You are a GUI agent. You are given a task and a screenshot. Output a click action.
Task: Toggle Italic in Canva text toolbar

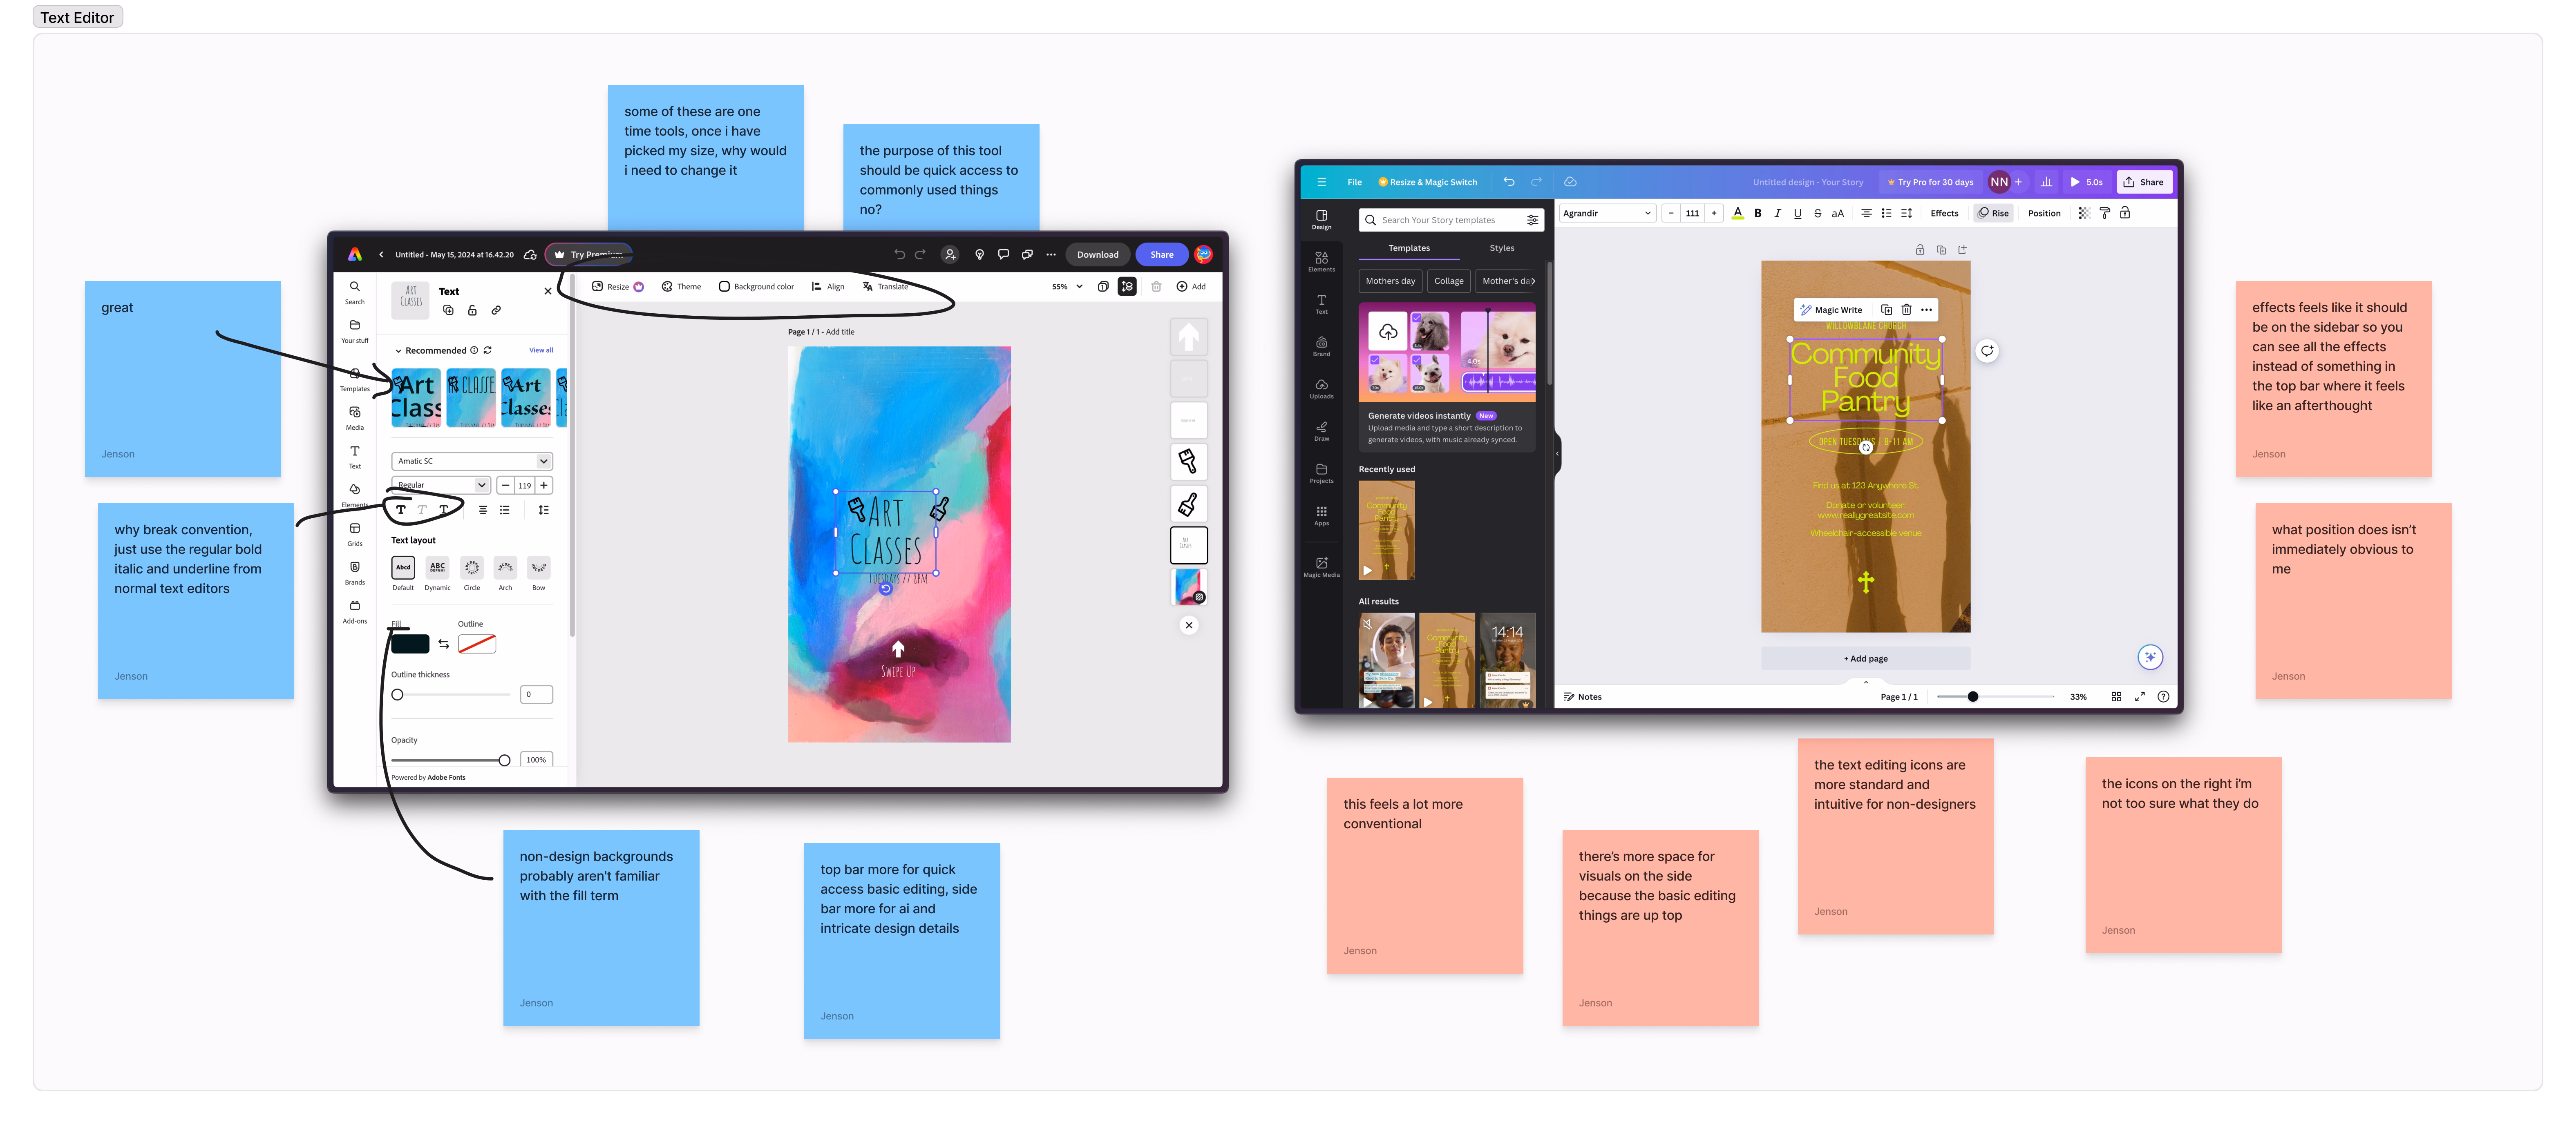1777,213
